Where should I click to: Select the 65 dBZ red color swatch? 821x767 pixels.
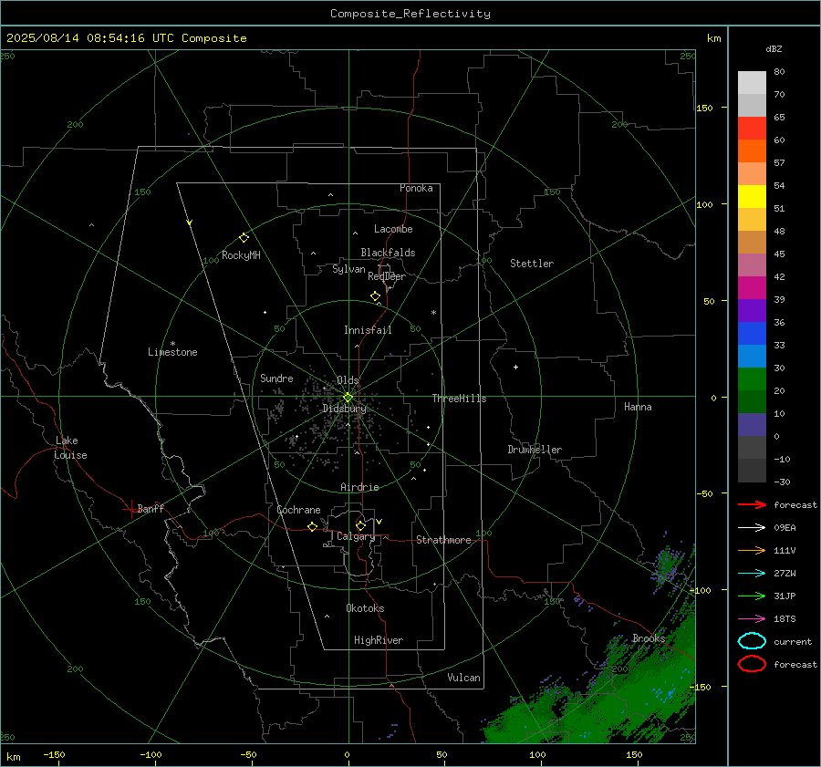pos(752,129)
